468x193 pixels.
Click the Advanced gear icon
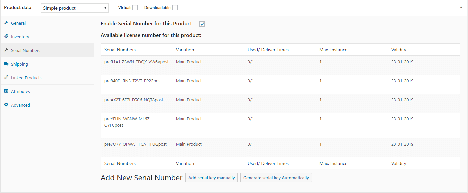[x=6, y=105]
